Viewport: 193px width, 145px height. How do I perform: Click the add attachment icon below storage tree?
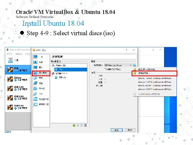(81, 125)
